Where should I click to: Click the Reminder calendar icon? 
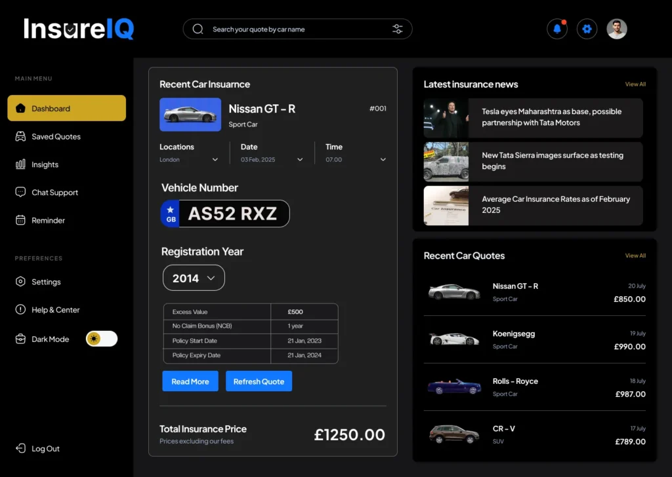point(20,220)
